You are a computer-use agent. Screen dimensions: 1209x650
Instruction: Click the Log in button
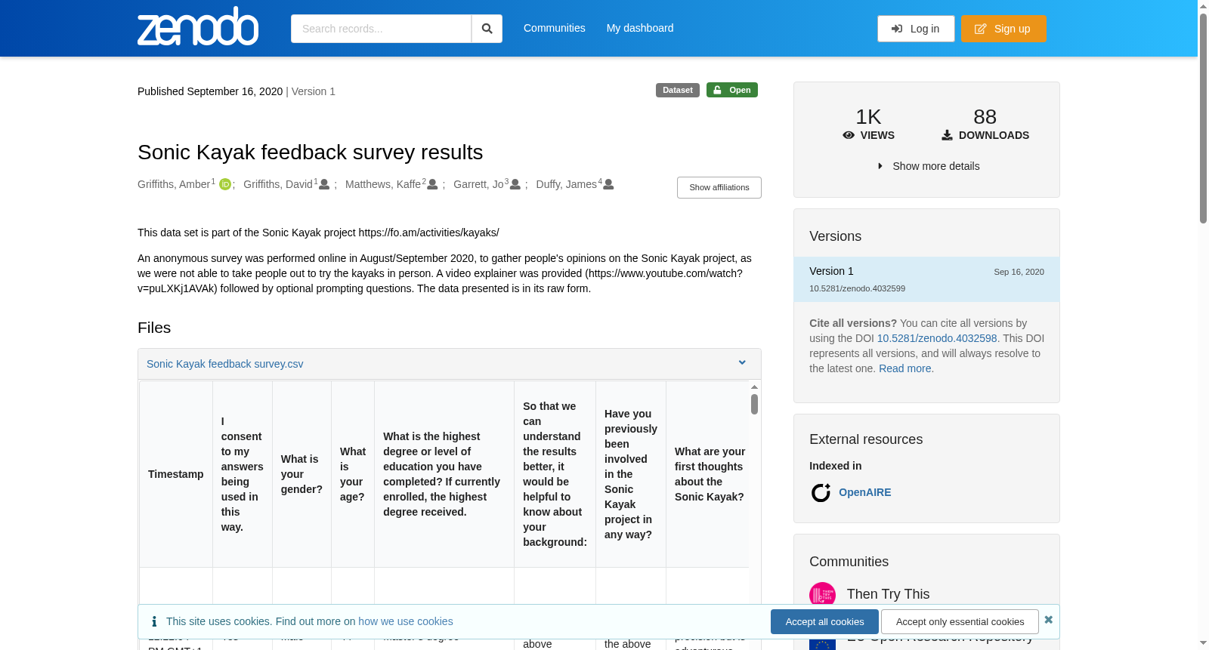pos(916,29)
